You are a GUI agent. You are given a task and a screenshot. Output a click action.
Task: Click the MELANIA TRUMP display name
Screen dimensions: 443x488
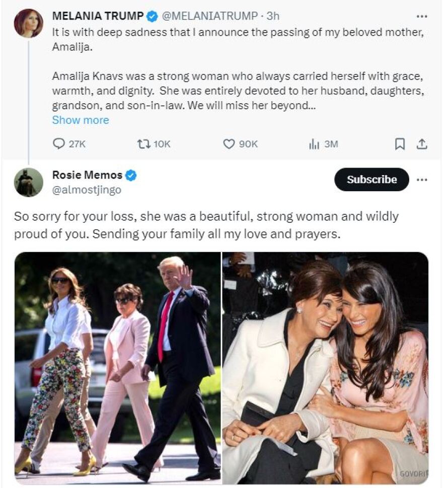point(98,16)
